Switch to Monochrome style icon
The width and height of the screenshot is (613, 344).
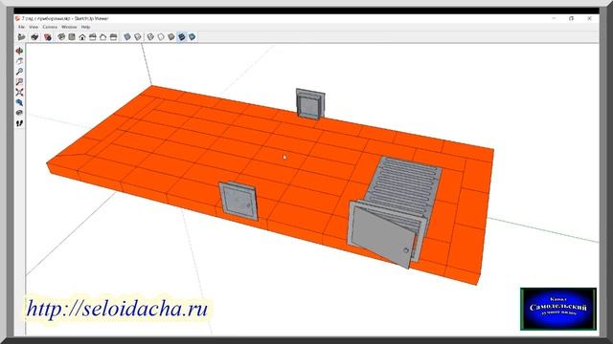tap(192, 37)
